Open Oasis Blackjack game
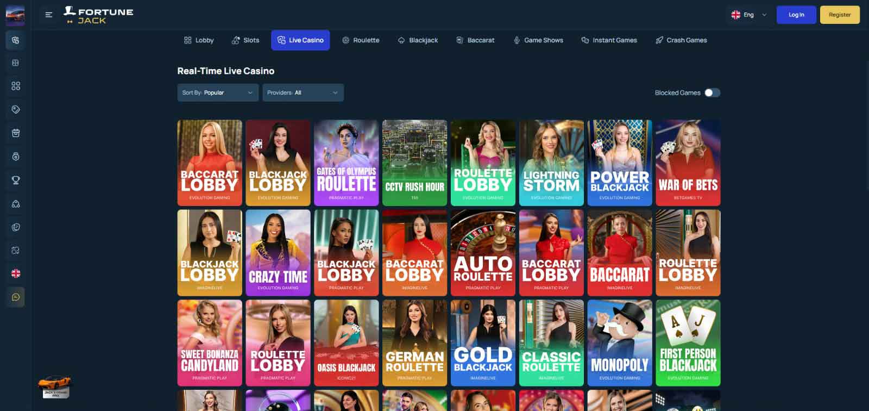 tap(347, 343)
